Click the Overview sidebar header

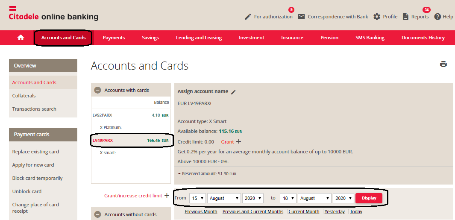click(x=43, y=66)
